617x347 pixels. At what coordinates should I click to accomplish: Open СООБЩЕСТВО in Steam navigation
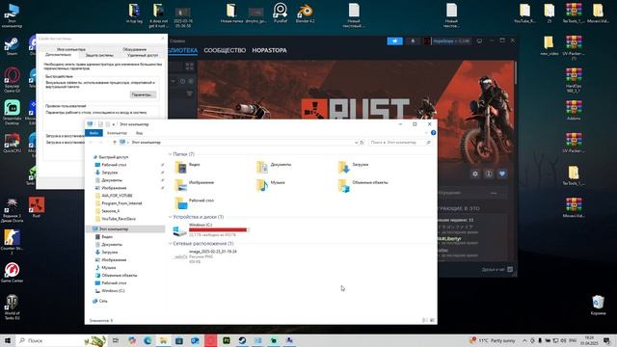225,50
